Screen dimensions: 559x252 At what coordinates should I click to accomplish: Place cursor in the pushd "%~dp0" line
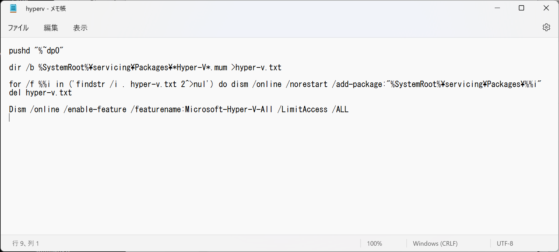36,50
